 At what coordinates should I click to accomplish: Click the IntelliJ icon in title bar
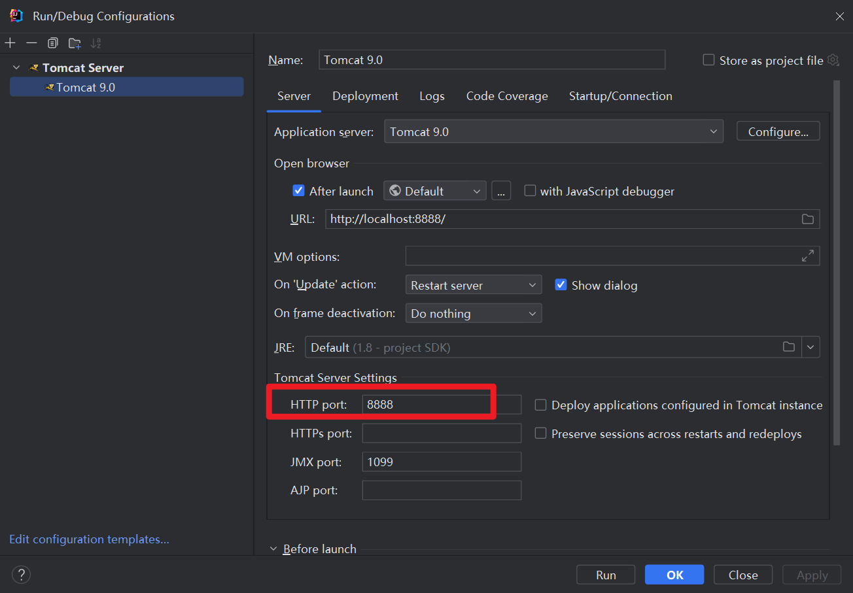[16, 16]
